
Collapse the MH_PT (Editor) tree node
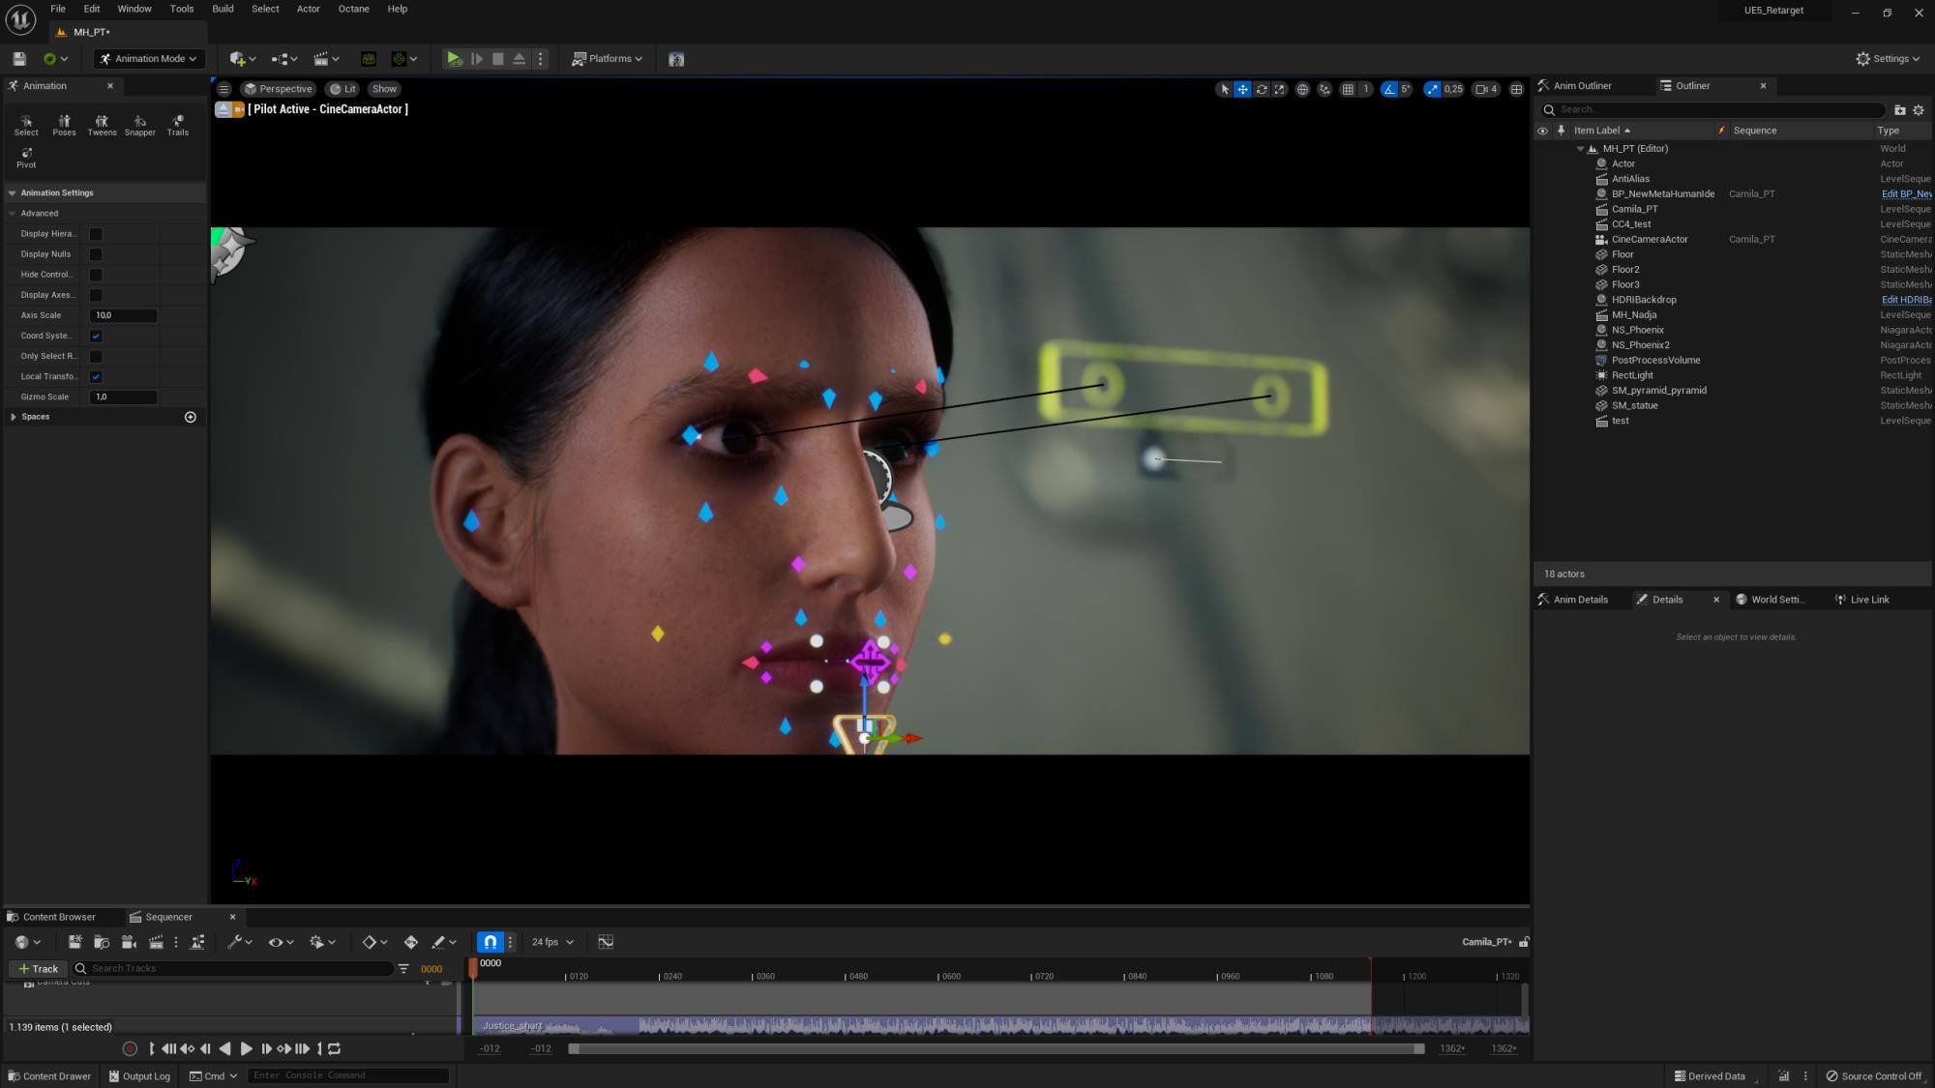[1580, 149]
